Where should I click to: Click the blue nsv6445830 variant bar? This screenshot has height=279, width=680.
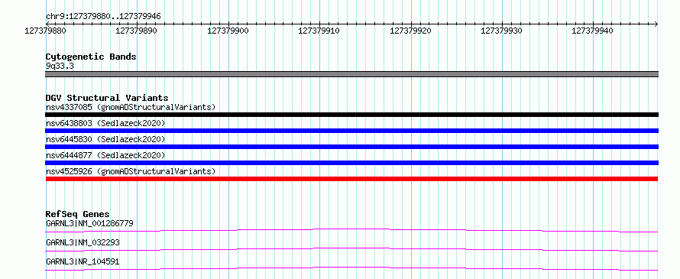pos(351,147)
